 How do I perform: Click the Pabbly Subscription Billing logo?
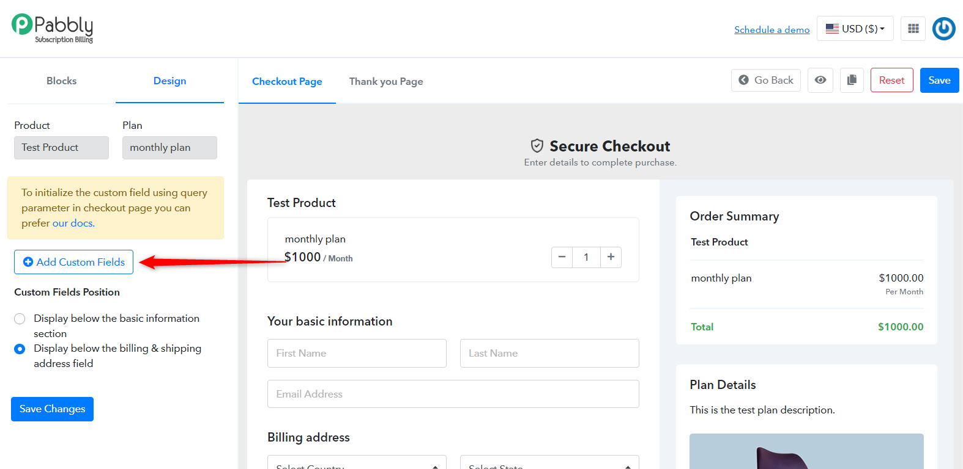53,28
